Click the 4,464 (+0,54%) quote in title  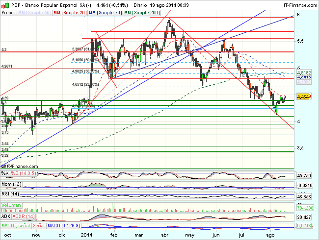pyautogui.click(x=112, y=5)
